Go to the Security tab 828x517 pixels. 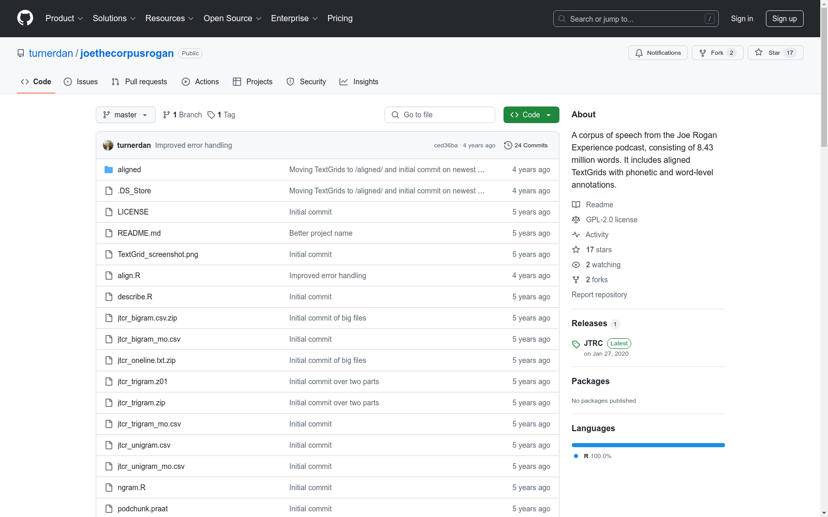[x=306, y=82]
